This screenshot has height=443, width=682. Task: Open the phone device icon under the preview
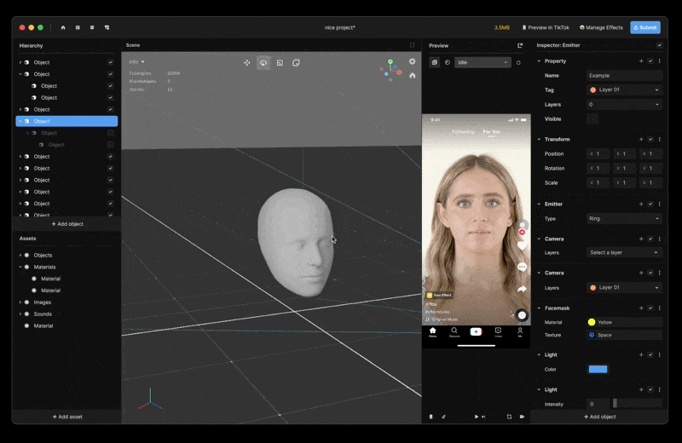431,417
